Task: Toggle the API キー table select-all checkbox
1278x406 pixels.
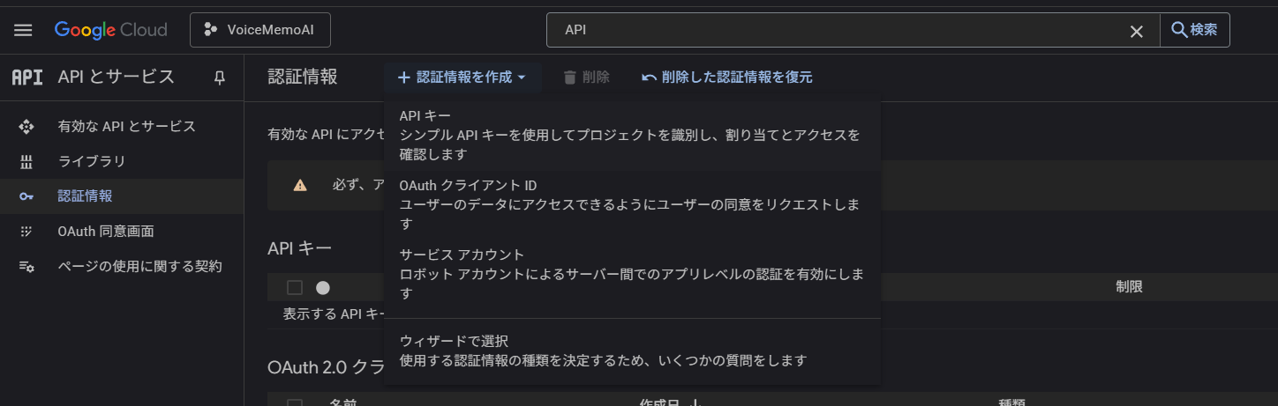Action: pos(295,287)
